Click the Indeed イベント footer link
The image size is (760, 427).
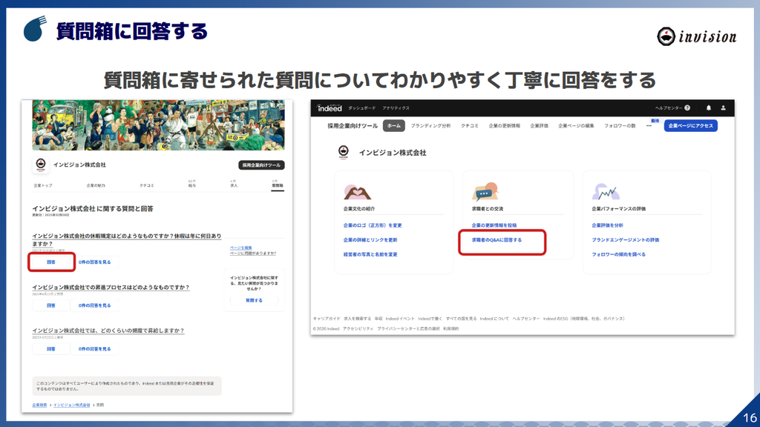tap(400, 319)
